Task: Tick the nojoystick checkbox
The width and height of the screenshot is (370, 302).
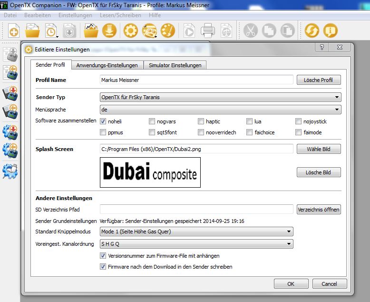Action: coord(299,121)
